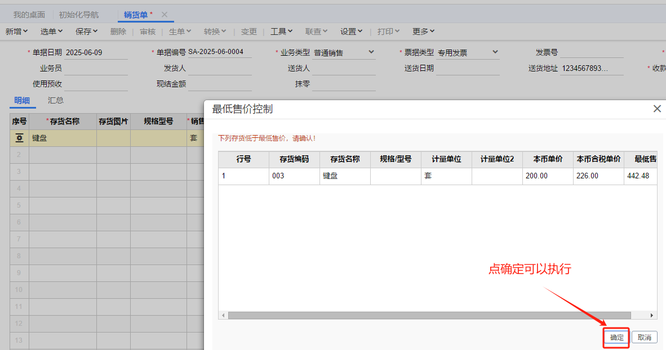Open the 选单 menu
The width and height of the screenshot is (666, 350).
click(x=51, y=32)
